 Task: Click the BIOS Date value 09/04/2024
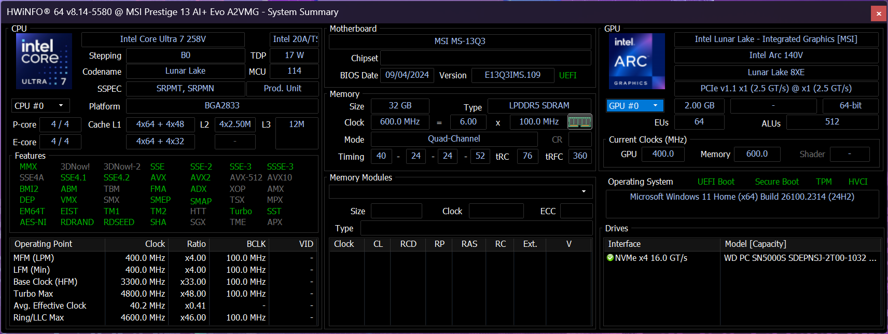(x=407, y=75)
